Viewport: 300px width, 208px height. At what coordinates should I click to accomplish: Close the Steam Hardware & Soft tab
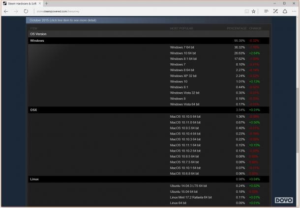tap(40, 3)
